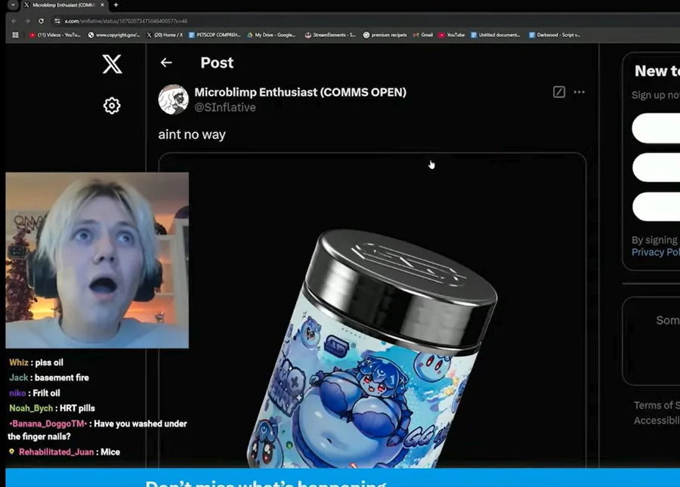Click the webcam overlay of the streamer
Image resolution: width=680 pixels, height=487 pixels.
click(x=97, y=260)
